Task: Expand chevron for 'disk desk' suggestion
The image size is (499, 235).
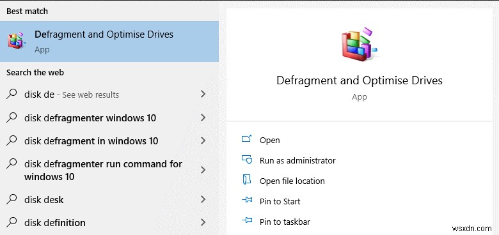Action: 203,199
